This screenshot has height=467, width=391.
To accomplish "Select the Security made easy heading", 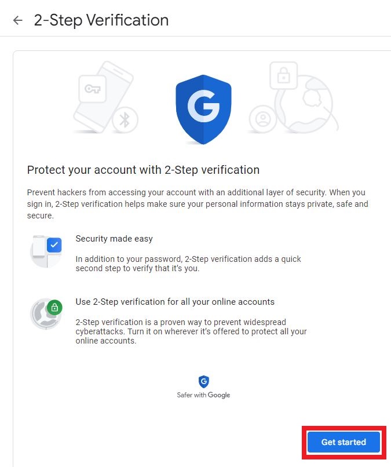I will (x=114, y=239).
